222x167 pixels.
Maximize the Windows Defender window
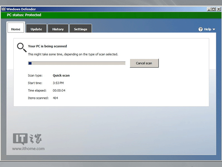pos(213,8)
